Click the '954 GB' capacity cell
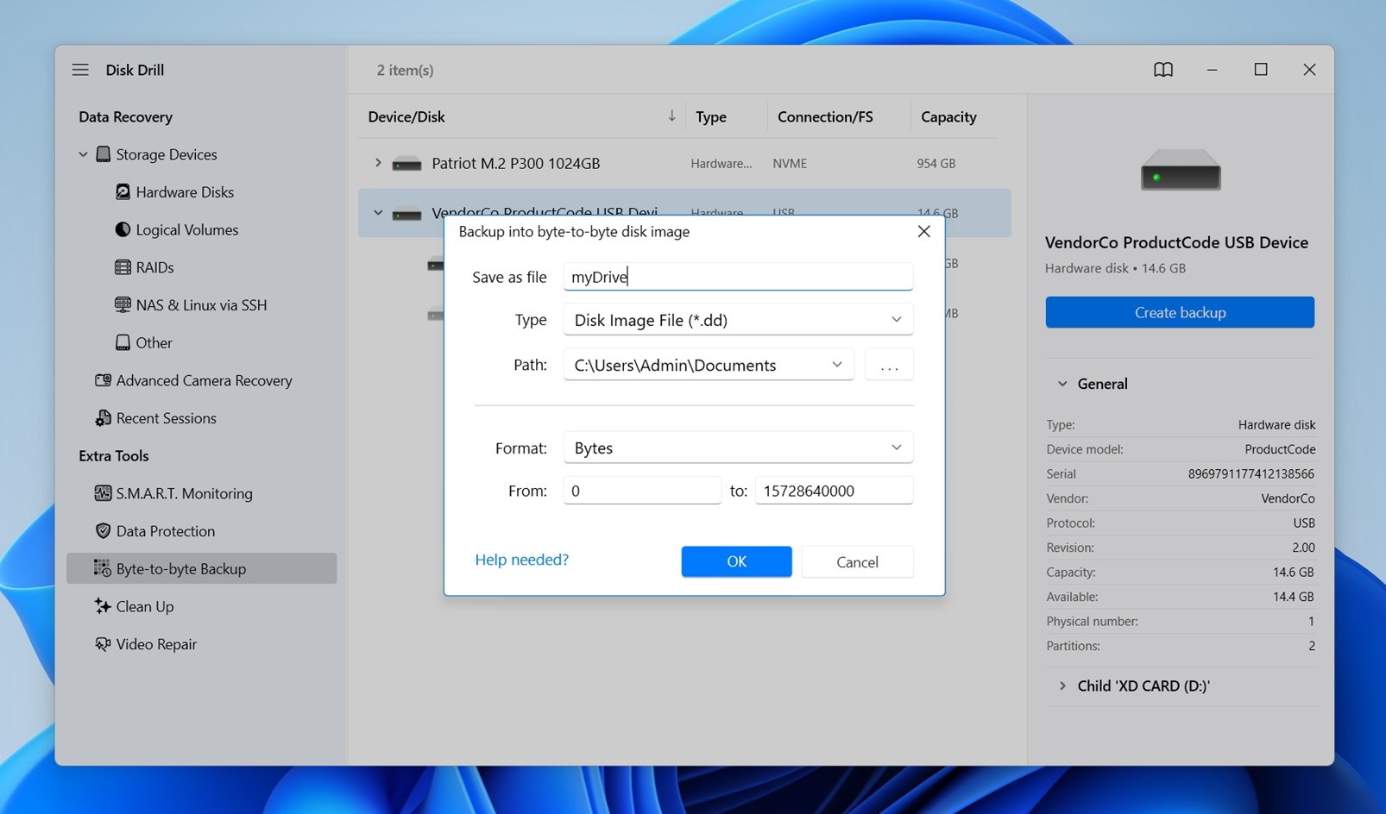The image size is (1386, 814). [x=936, y=164]
